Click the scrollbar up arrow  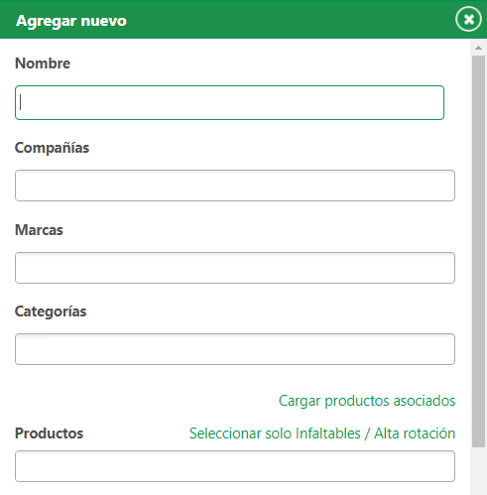click(478, 48)
